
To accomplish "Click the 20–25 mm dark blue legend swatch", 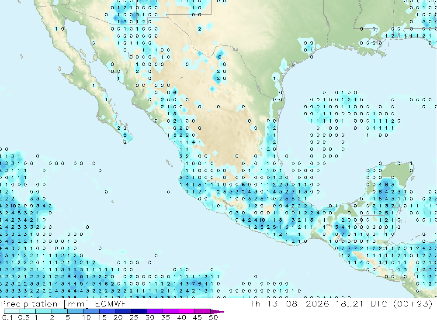I will coord(123,311).
